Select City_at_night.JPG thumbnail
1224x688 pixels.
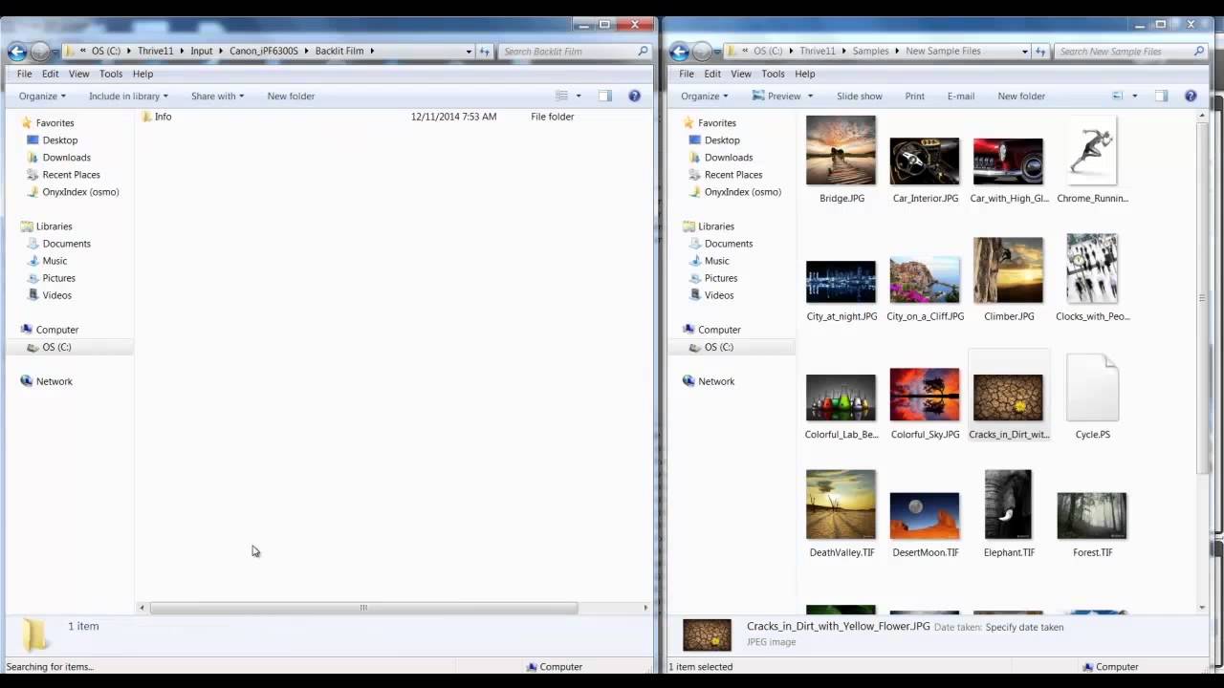pos(841,282)
